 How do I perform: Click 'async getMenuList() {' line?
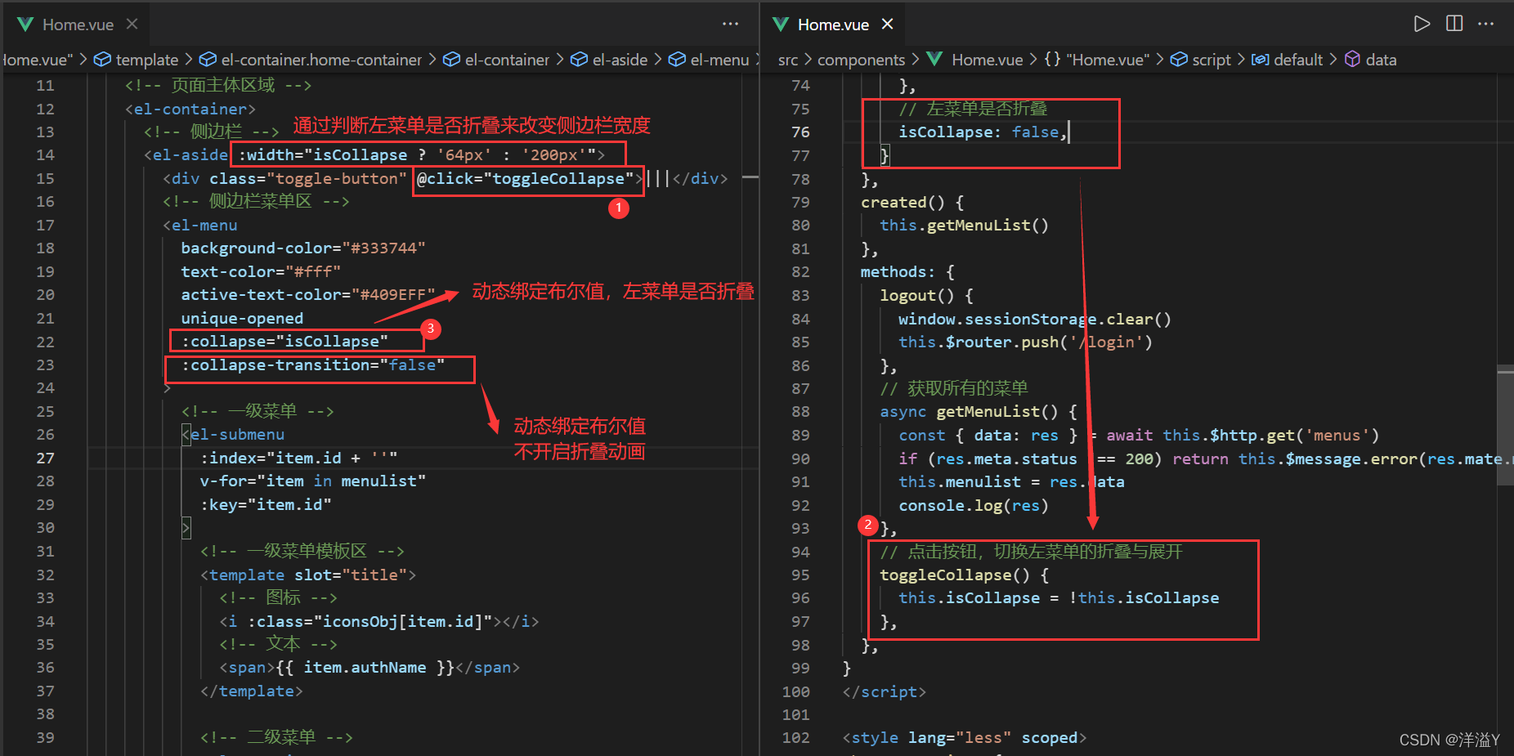[x=979, y=412]
